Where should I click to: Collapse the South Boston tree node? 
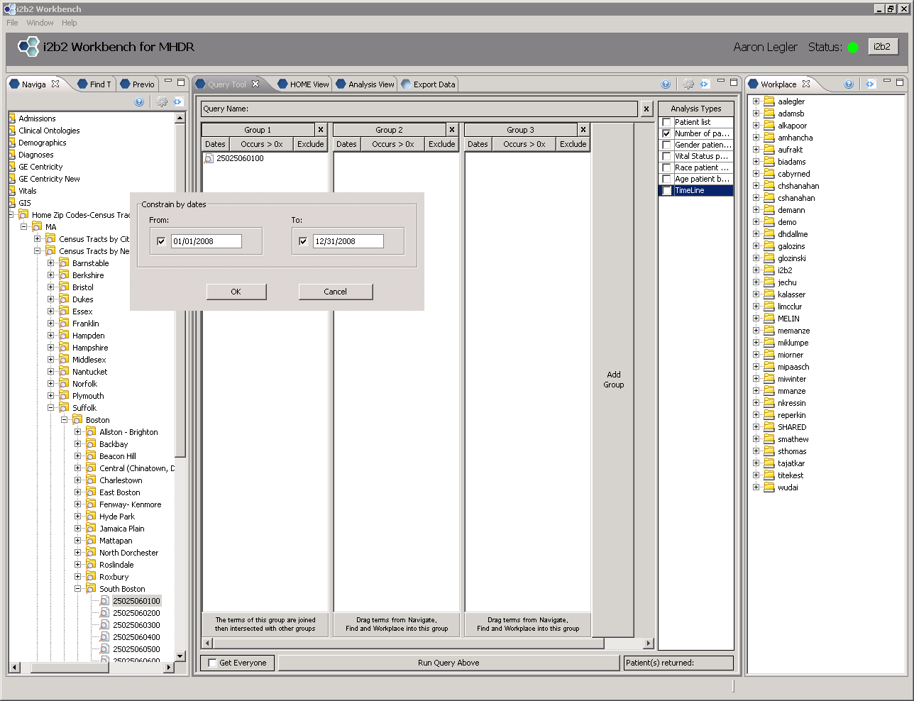coord(78,589)
